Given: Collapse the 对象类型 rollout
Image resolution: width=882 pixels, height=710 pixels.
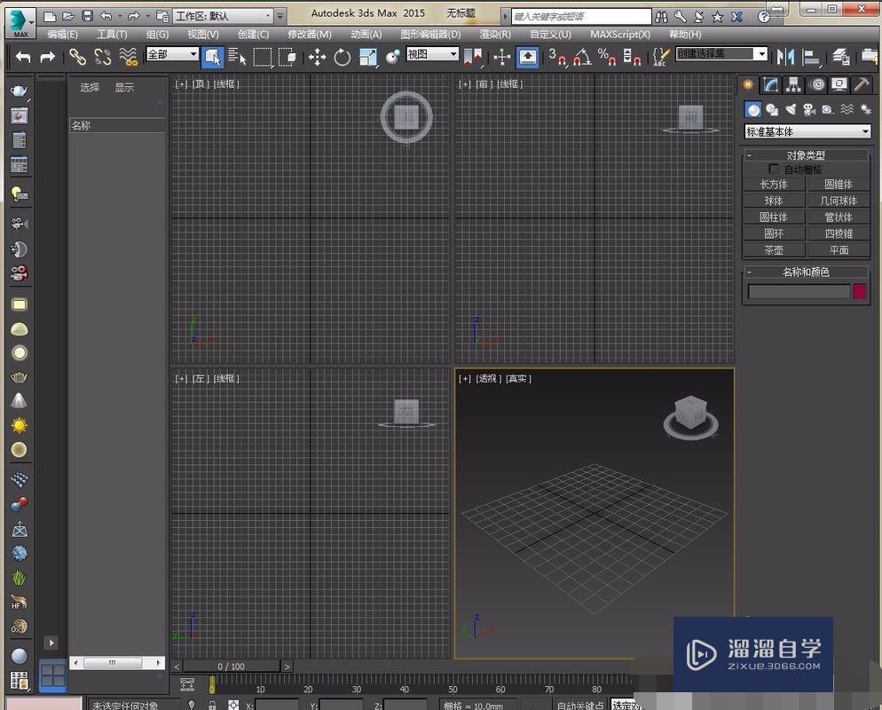Looking at the screenshot, I should 750,155.
